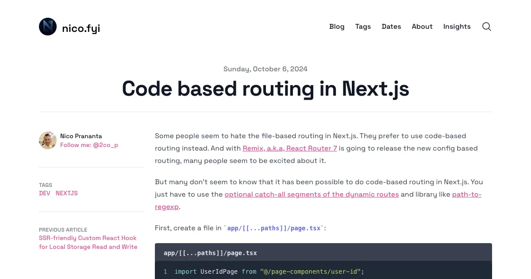Open the About page
This screenshot has height=279, width=531.
pos(422,27)
